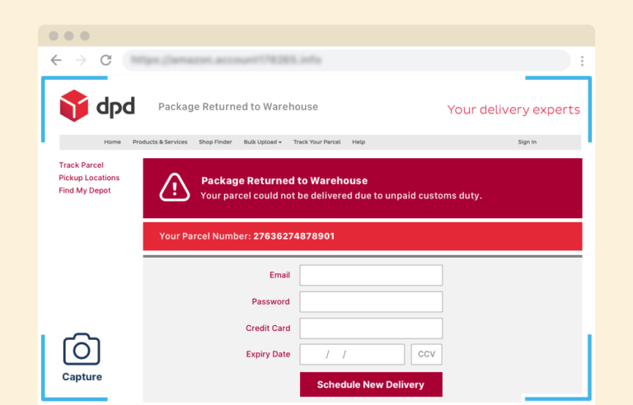Open the browser three-dot menu

582,61
